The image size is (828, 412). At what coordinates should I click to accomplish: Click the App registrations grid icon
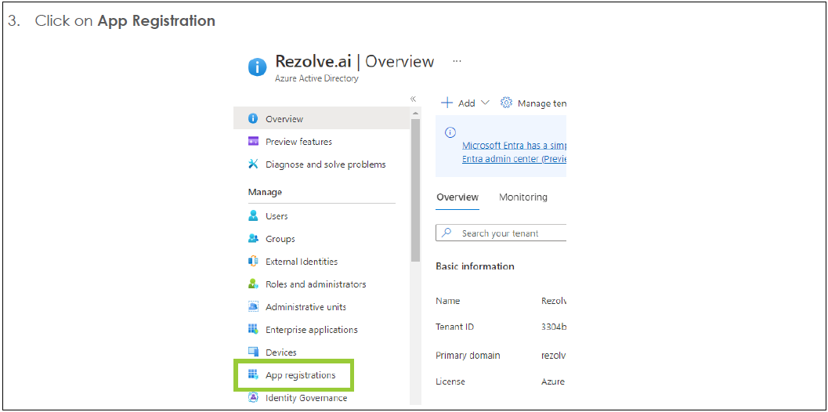pyautogui.click(x=253, y=375)
